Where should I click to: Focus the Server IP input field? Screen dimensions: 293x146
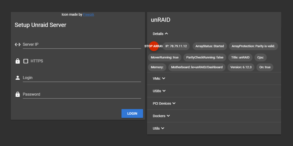click(x=82, y=44)
